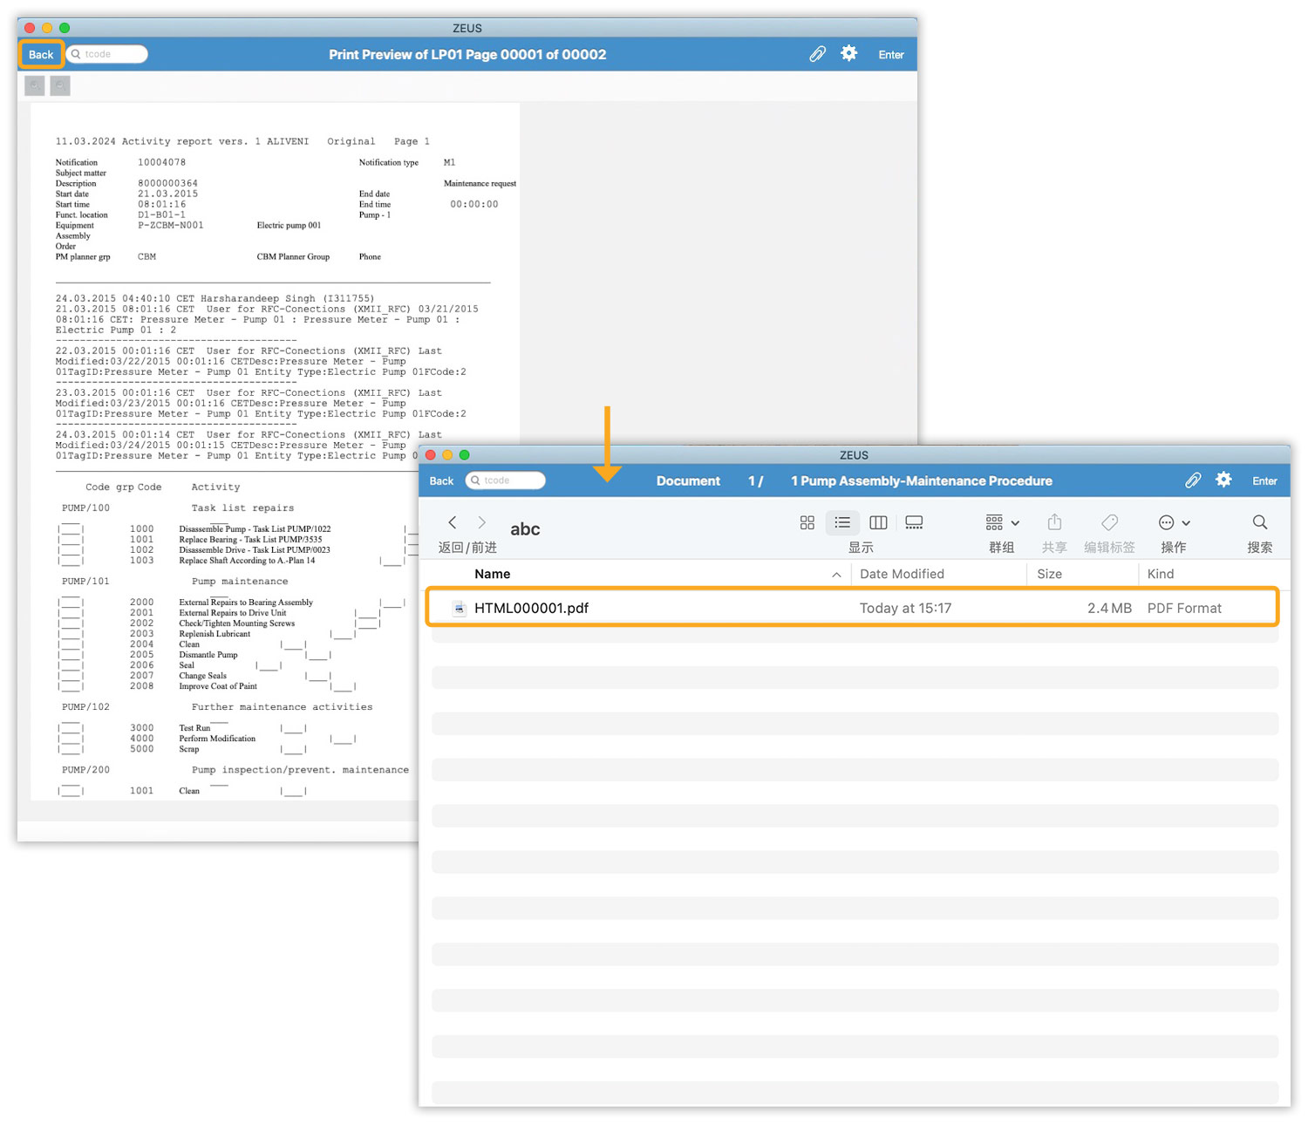Switch to column view mode

click(878, 522)
